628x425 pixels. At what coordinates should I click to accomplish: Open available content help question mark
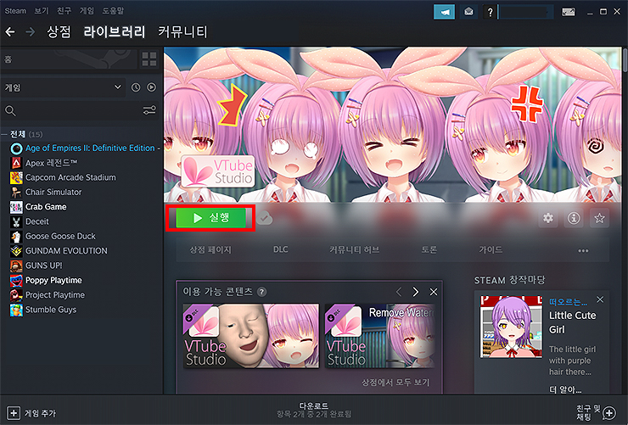click(x=261, y=292)
